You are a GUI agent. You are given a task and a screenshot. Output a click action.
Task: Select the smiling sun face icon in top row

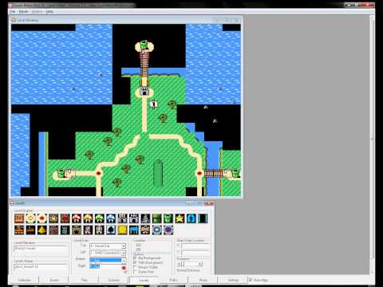click(30, 218)
